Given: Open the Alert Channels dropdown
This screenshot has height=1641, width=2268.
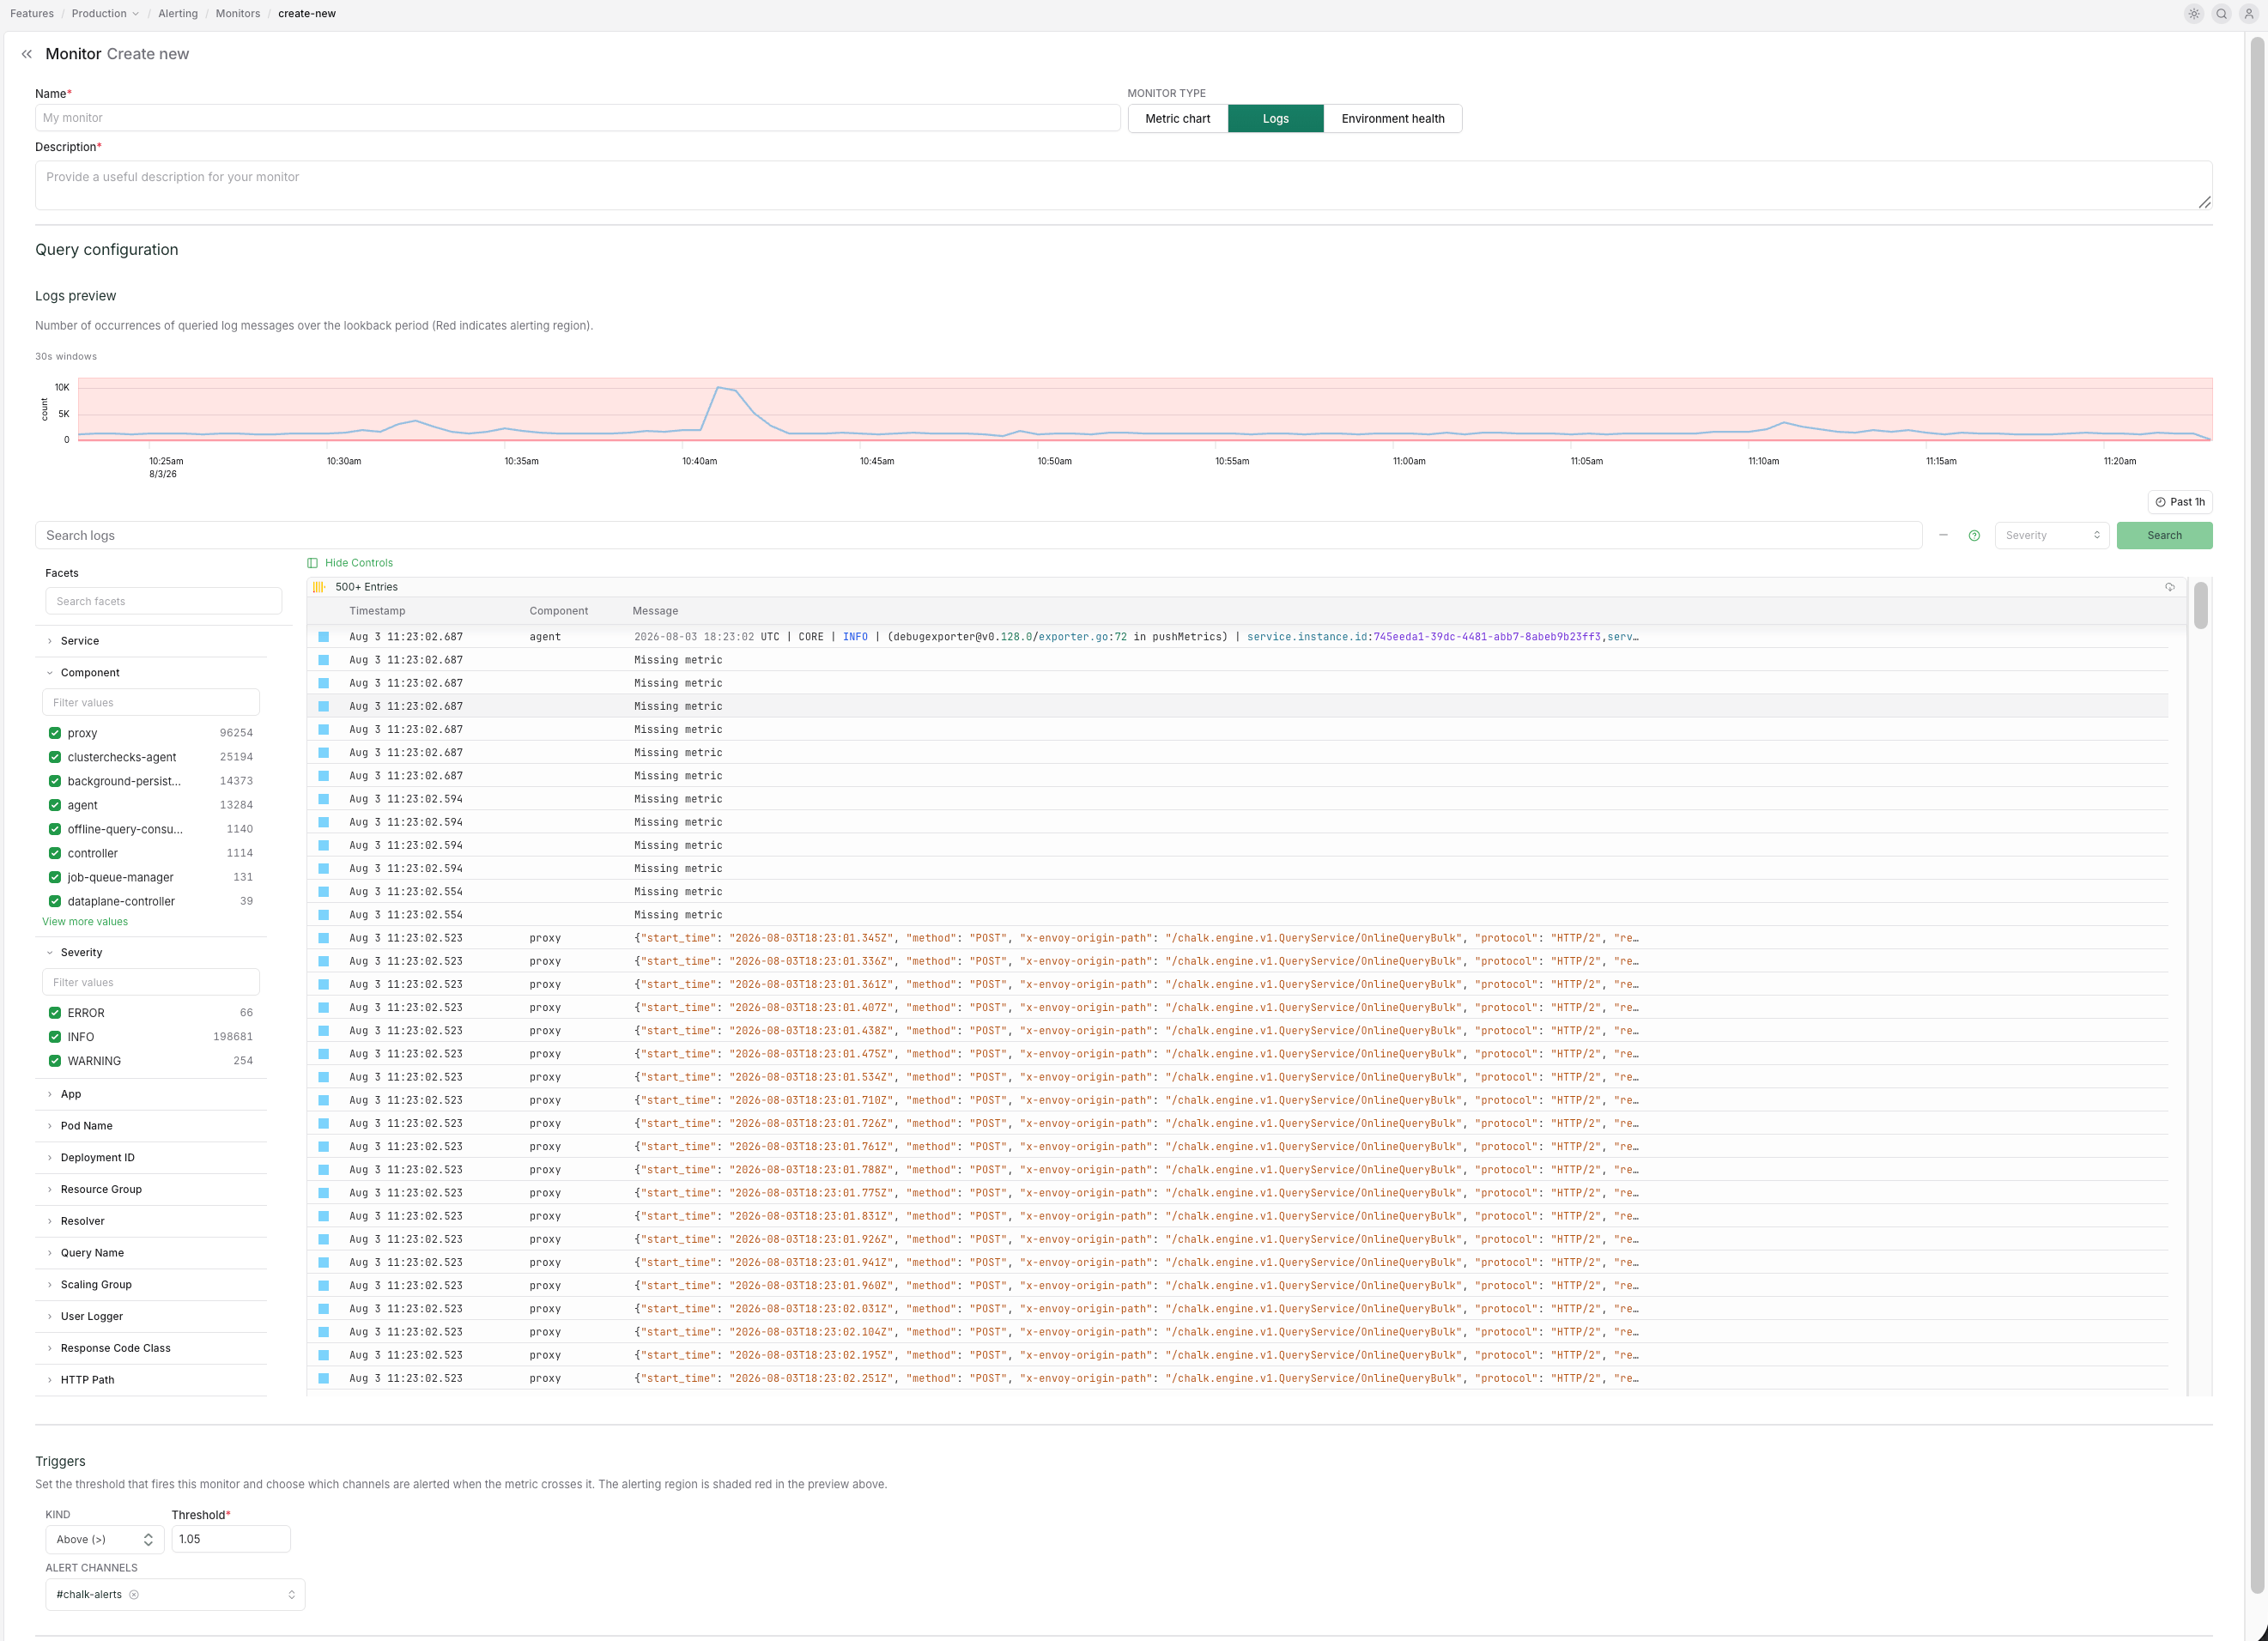Looking at the screenshot, I should click(x=175, y=1595).
